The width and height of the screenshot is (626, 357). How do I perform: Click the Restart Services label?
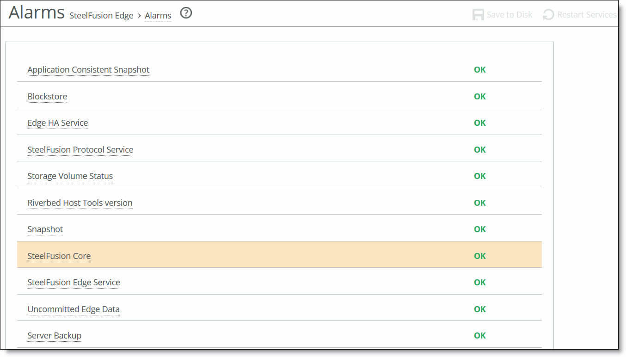(x=587, y=15)
